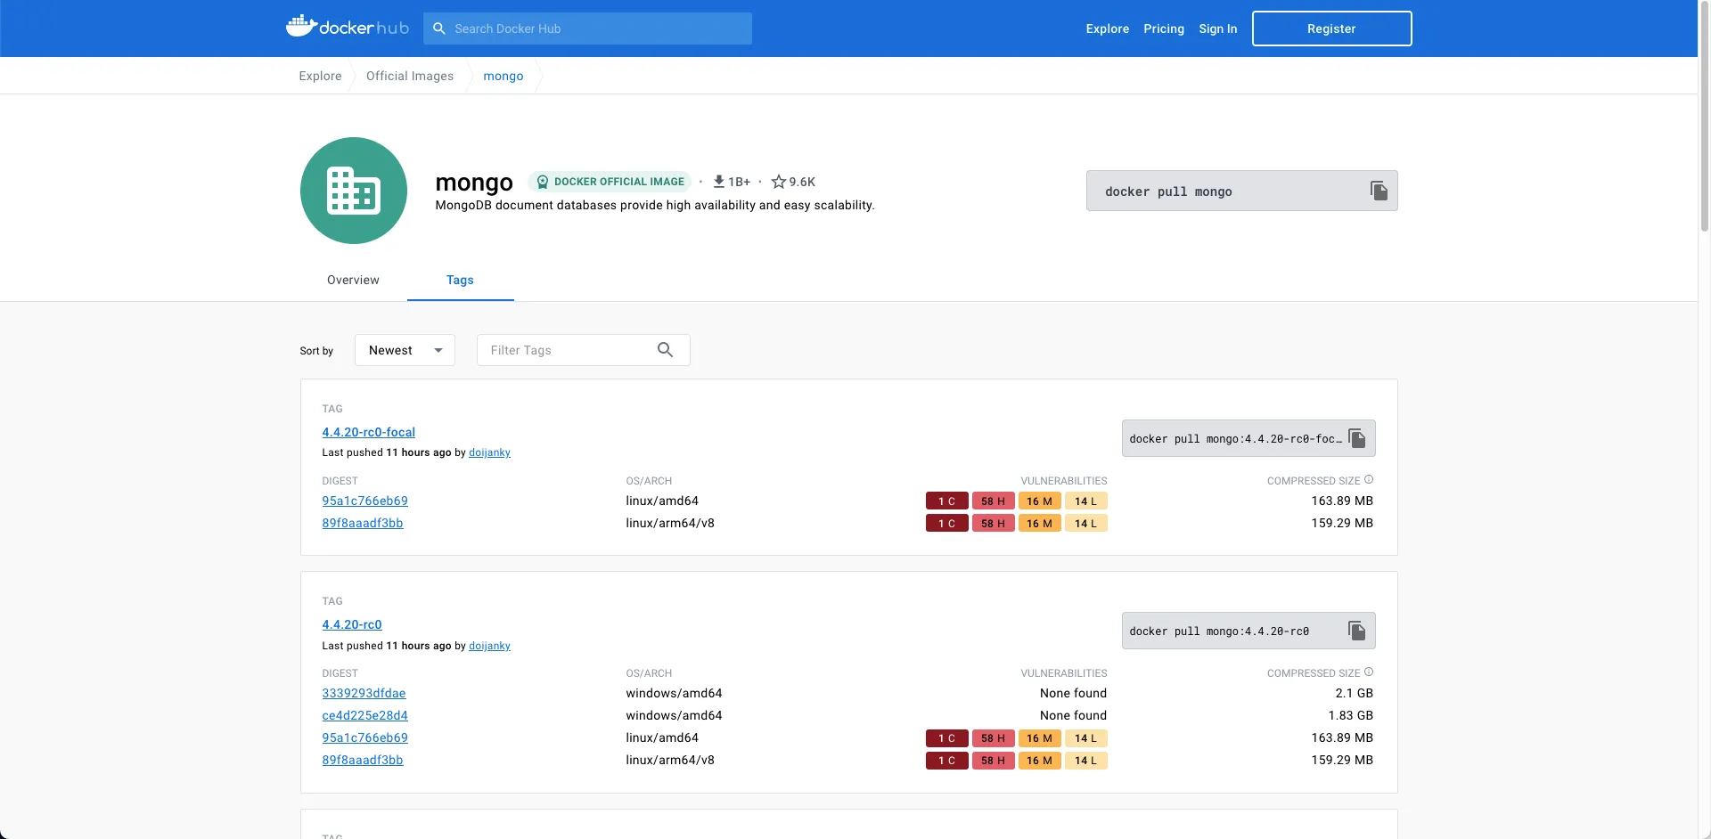
Task: Click the star rating icon
Action: click(x=778, y=182)
